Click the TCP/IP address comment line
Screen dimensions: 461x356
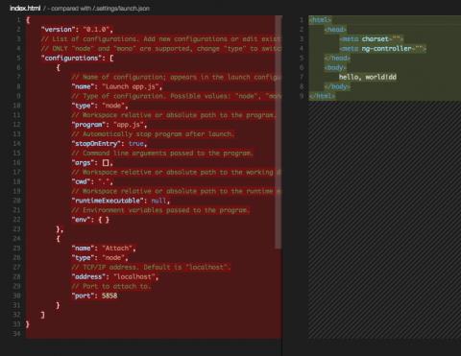tap(151, 267)
